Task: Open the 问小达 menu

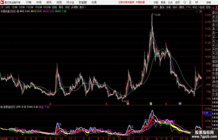Action: pyautogui.click(x=70, y=2)
